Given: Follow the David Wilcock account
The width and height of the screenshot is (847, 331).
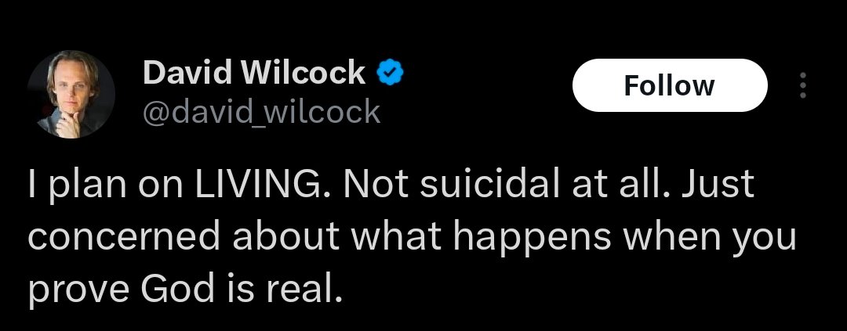Looking at the screenshot, I should pyautogui.click(x=670, y=85).
